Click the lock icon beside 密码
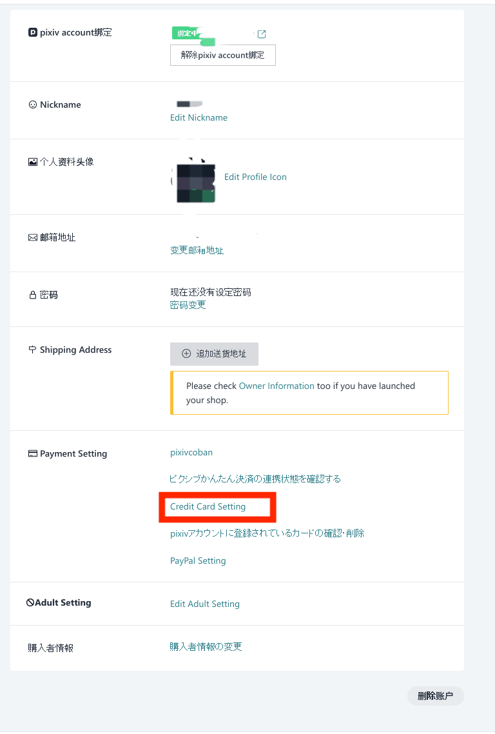 [x=33, y=295]
